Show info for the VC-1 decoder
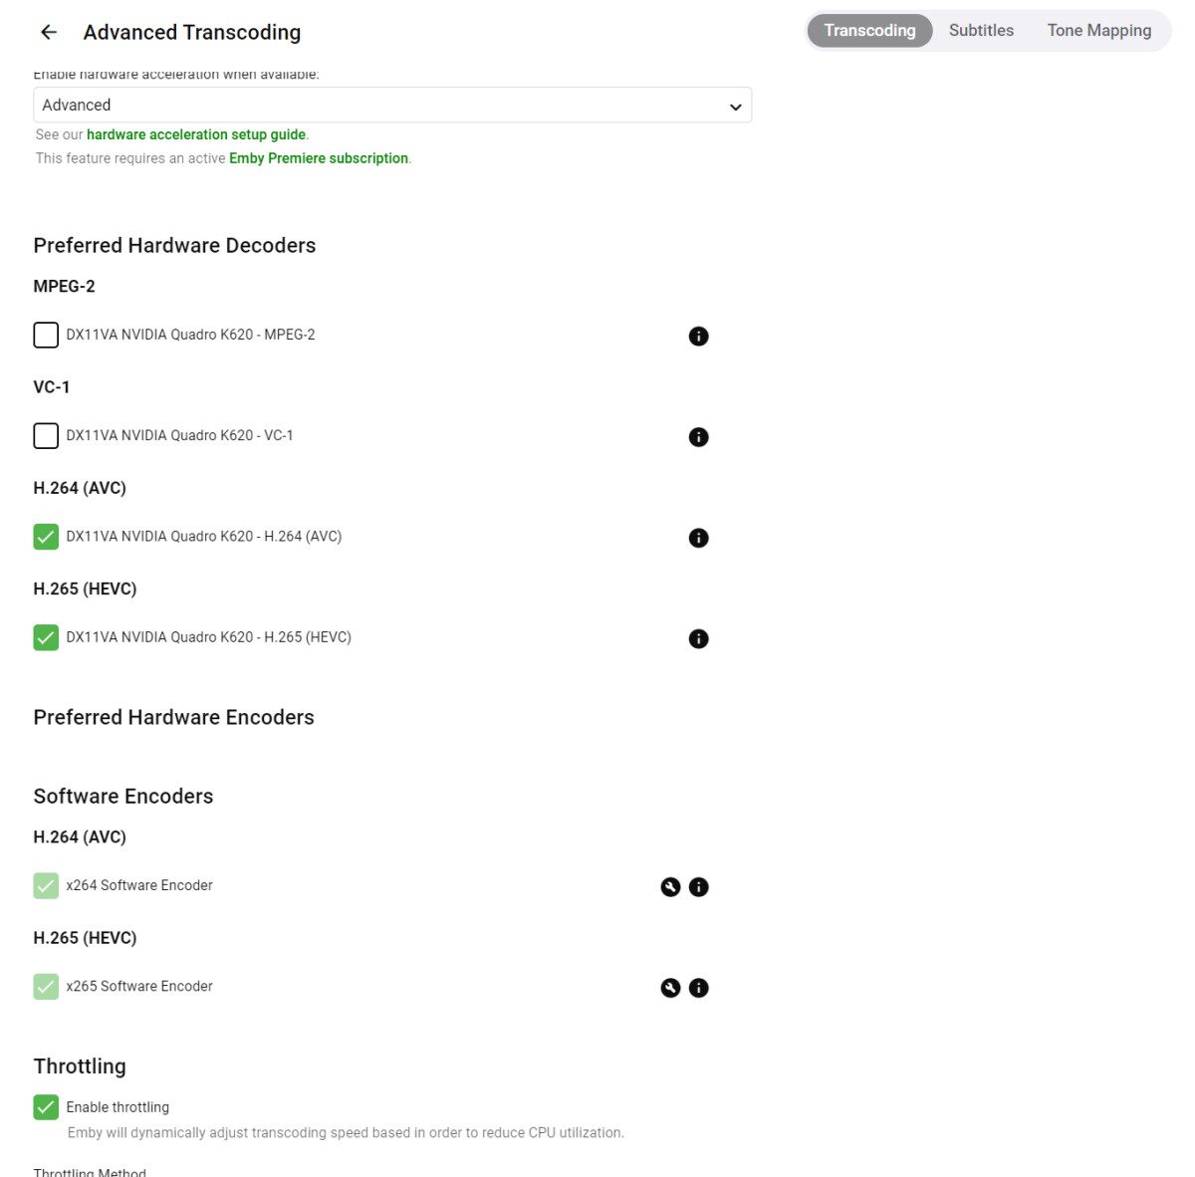This screenshot has height=1177, width=1195. (x=699, y=437)
